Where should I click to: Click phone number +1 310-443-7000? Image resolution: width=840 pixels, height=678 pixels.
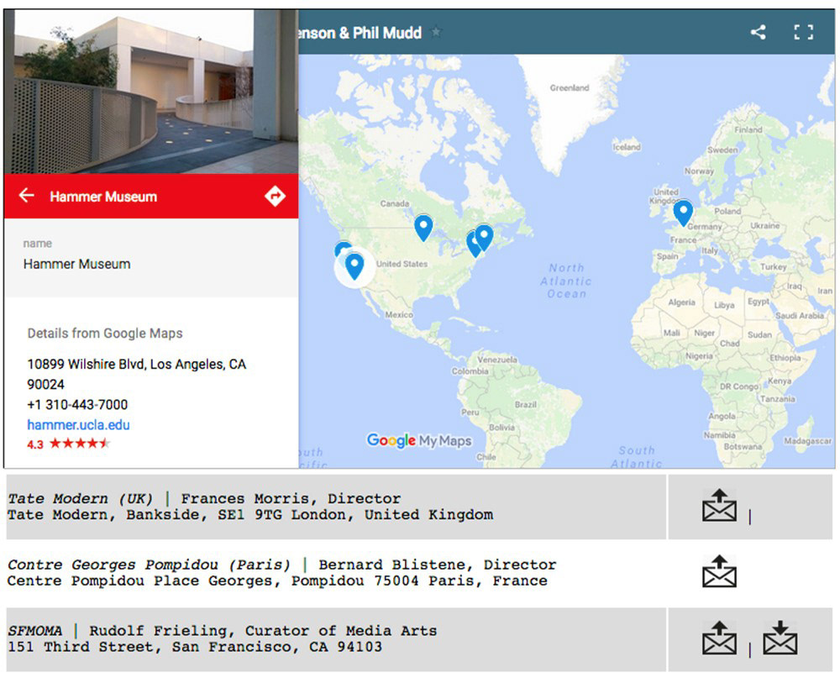tap(77, 405)
